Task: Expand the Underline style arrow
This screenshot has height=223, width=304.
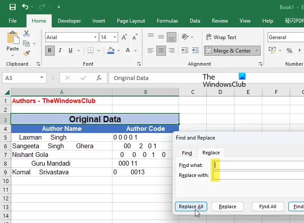Action: (79, 51)
